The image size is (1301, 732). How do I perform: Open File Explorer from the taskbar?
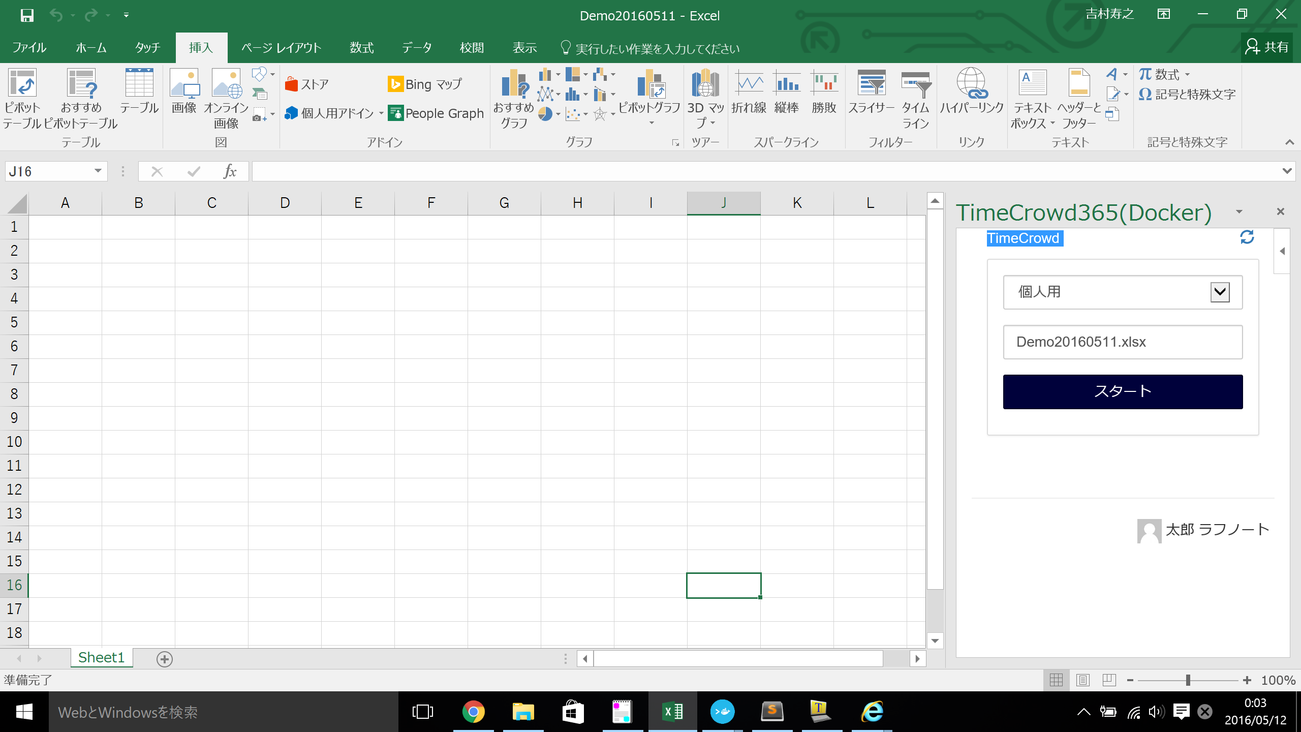pos(523,712)
